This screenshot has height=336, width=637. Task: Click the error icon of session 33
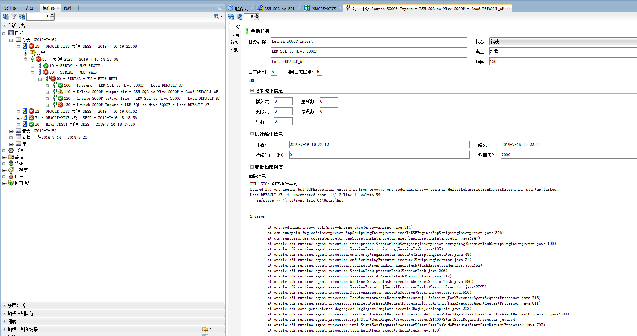tap(31, 46)
